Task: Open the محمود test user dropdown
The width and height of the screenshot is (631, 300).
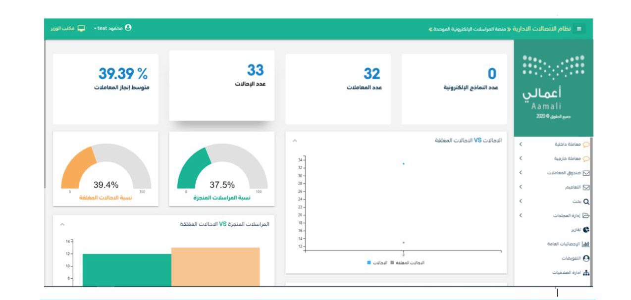Action: pos(109,28)
